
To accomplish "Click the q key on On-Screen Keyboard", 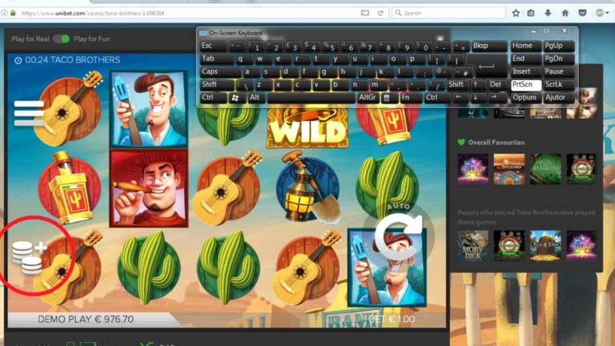I will click(x=245, y=59).
